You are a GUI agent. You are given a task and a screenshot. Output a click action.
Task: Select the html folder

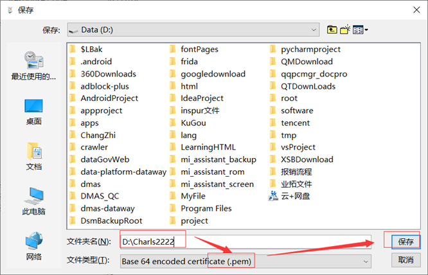(x=184, y=86)
